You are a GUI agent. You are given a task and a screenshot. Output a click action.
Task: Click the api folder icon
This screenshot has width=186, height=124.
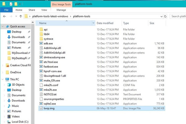pos(41,29)
